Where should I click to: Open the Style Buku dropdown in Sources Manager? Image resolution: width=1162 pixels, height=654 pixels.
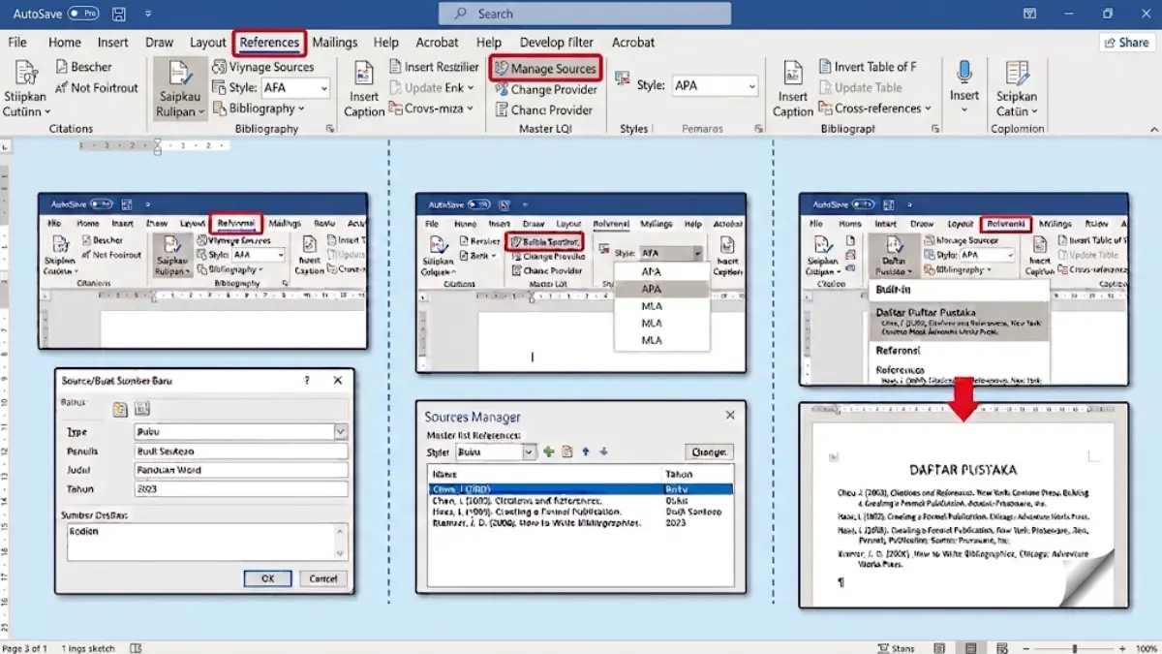click(x=529, y=452)
